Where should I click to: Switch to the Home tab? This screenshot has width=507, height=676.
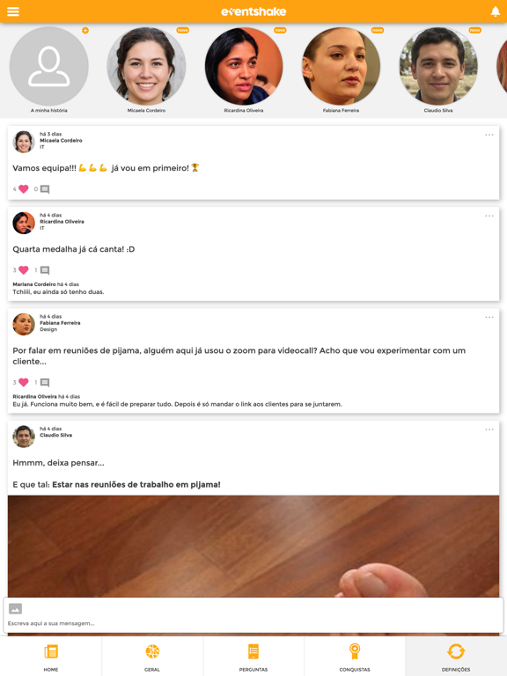(x=51, y=656)
